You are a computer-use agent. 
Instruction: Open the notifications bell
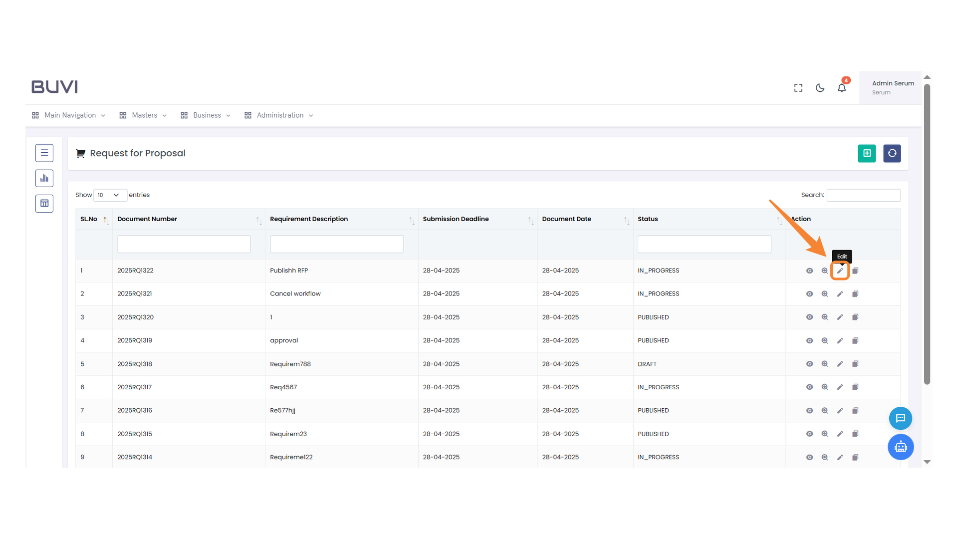pos(842,88)
